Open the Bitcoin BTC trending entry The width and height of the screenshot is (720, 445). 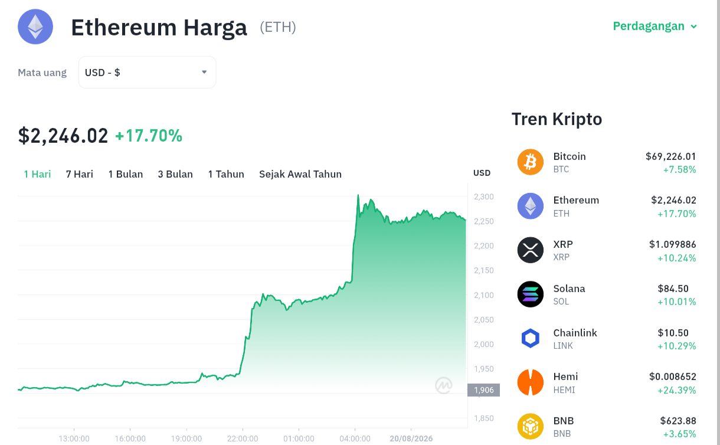(607, 162)
